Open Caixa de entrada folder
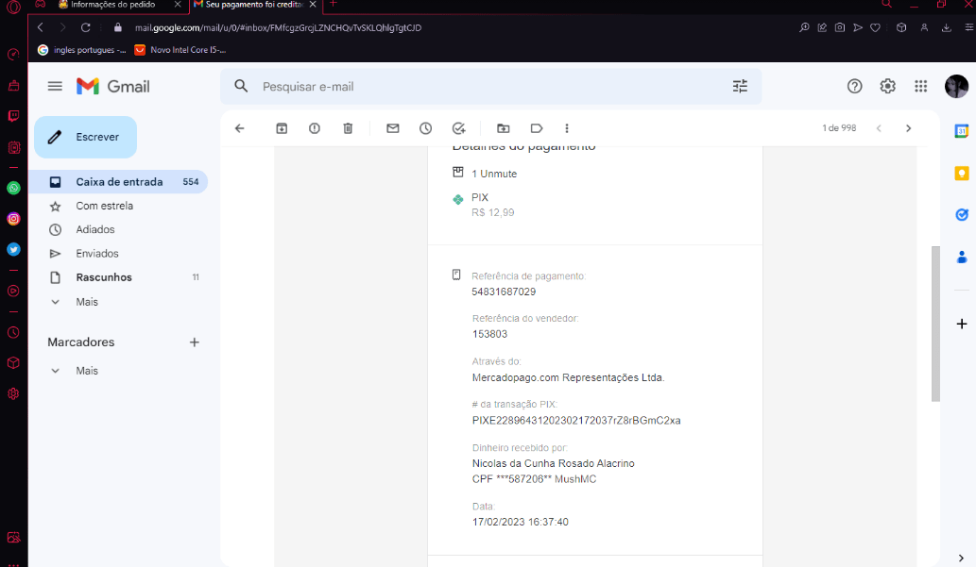Screen dimensions: 976x567 point(119,181)
